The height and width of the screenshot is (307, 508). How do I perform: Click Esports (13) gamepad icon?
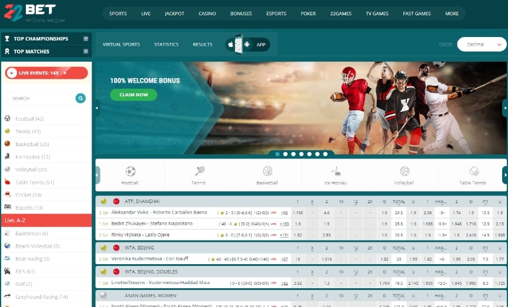[x=8, y=207]
